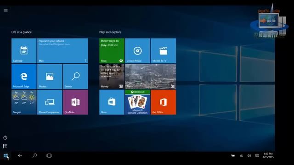Click the battery status tray icon
Image resolution: width=294 pixels, height=165 pixels.
click(x=233, y=156)
